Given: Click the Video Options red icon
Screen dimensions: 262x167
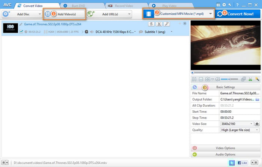Looking at the screenshot, I should tap(195, 148).
